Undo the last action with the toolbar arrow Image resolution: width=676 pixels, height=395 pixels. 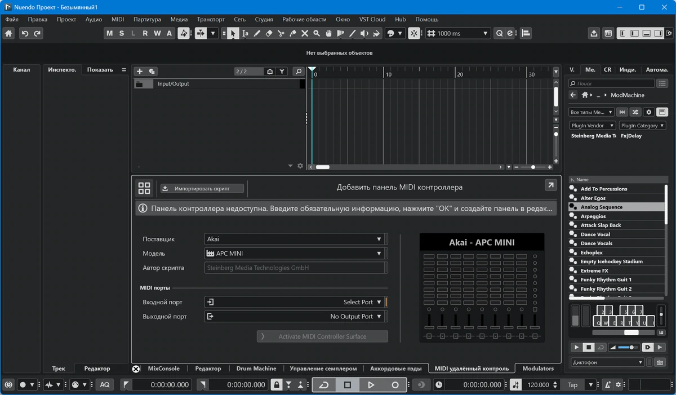[25, 33]
